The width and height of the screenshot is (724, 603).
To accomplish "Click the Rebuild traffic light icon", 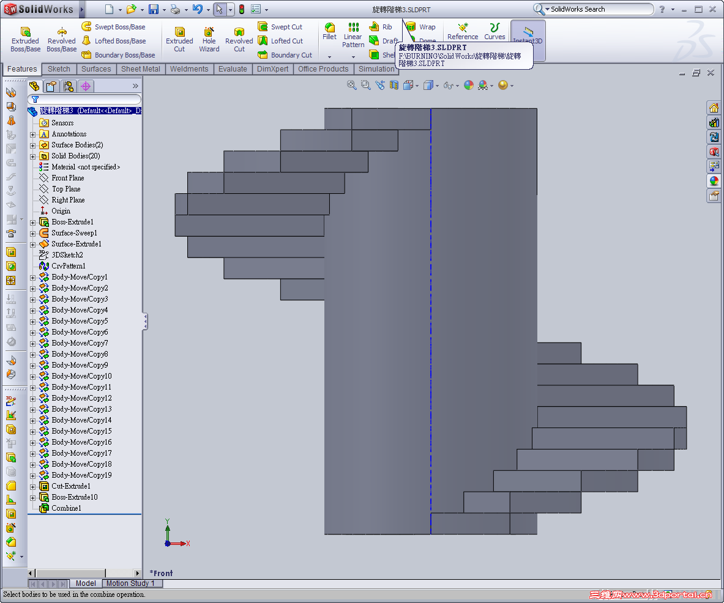I will click(x=242, y=9).
